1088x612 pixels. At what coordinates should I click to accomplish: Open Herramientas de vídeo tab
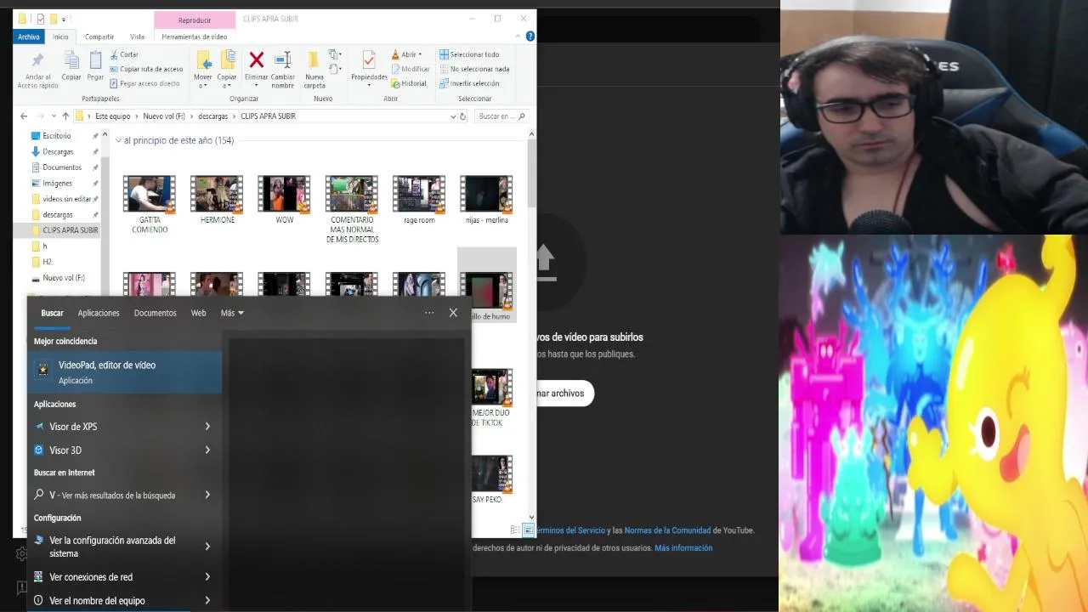[x=195, y=37]
